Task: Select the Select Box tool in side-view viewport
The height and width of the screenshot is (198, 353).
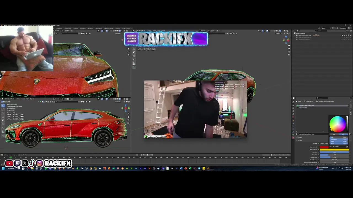Action: point(3,106)
